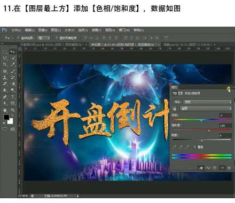
Task: Select the Path Selection tool
Action: (x=5, y=103)
